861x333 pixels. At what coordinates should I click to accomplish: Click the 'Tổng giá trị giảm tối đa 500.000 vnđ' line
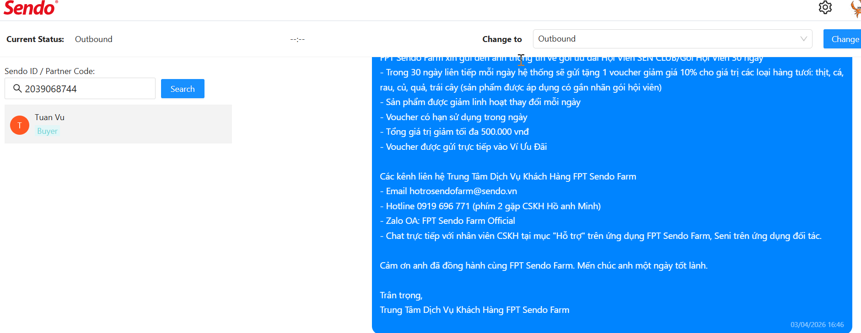(x=454, y=132)
